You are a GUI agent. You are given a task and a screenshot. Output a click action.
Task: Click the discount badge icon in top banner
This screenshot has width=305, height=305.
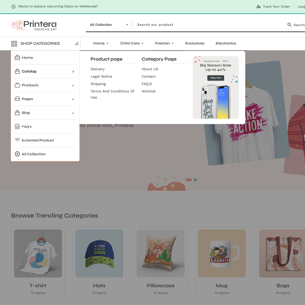tap(13, 7)
